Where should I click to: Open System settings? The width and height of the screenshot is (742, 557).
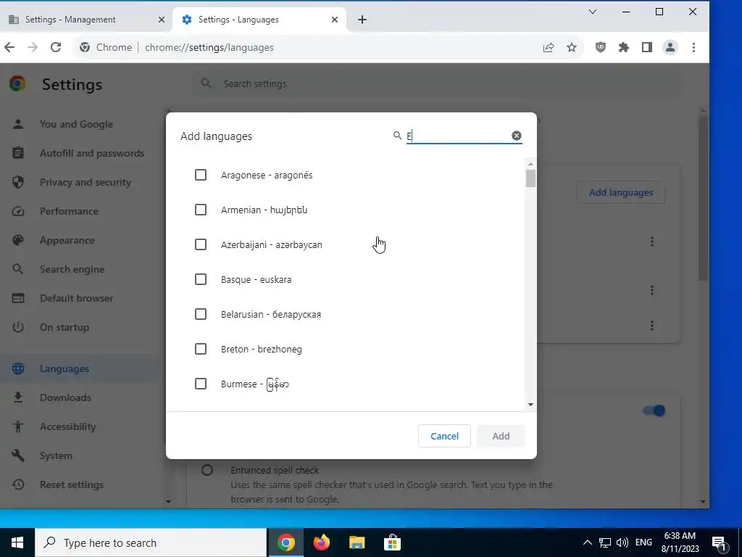[x=56, y=455]
